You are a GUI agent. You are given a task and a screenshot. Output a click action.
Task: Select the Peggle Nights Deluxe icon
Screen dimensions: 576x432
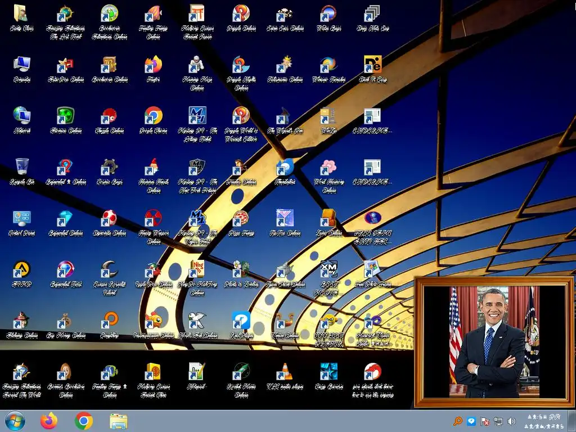[241, 73]
